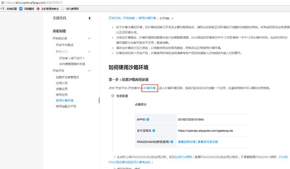
Task: Open the highlighted 沙箱环境 link
Action: tap(149, 88)
